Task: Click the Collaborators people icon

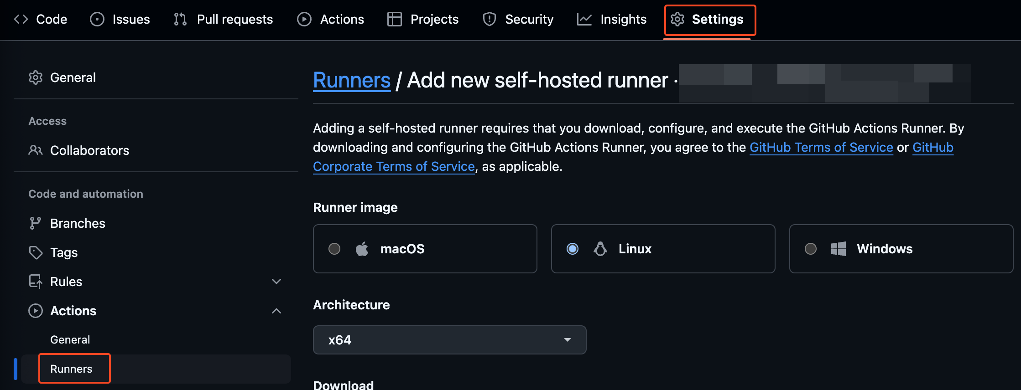Action: click(x=36, y=150)
